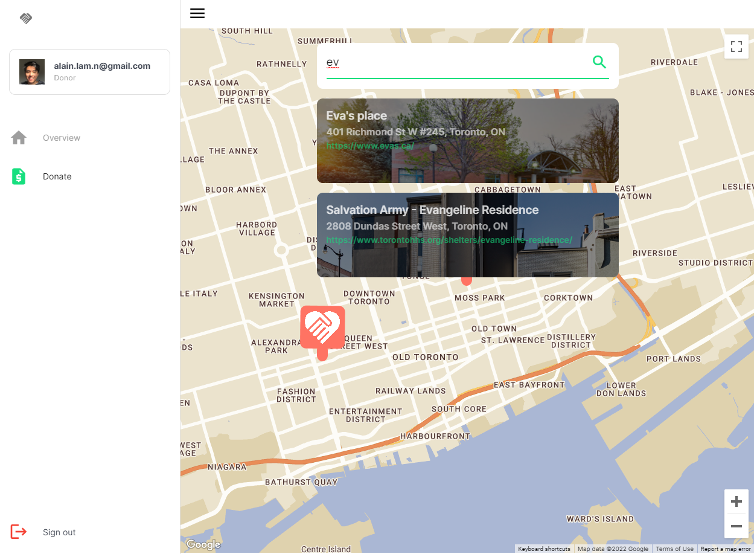Open the torontohhs.org evangeline-residence link

pyautogui.click(x=449, y=240)
